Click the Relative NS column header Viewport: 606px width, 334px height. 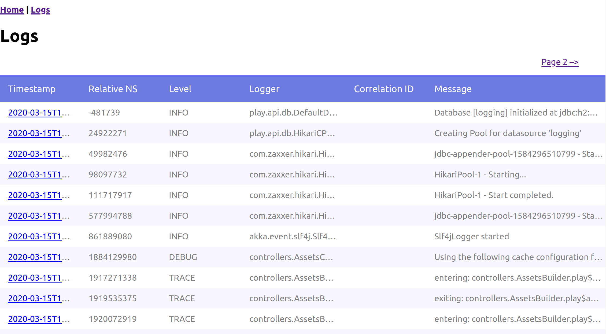[113, 89]
